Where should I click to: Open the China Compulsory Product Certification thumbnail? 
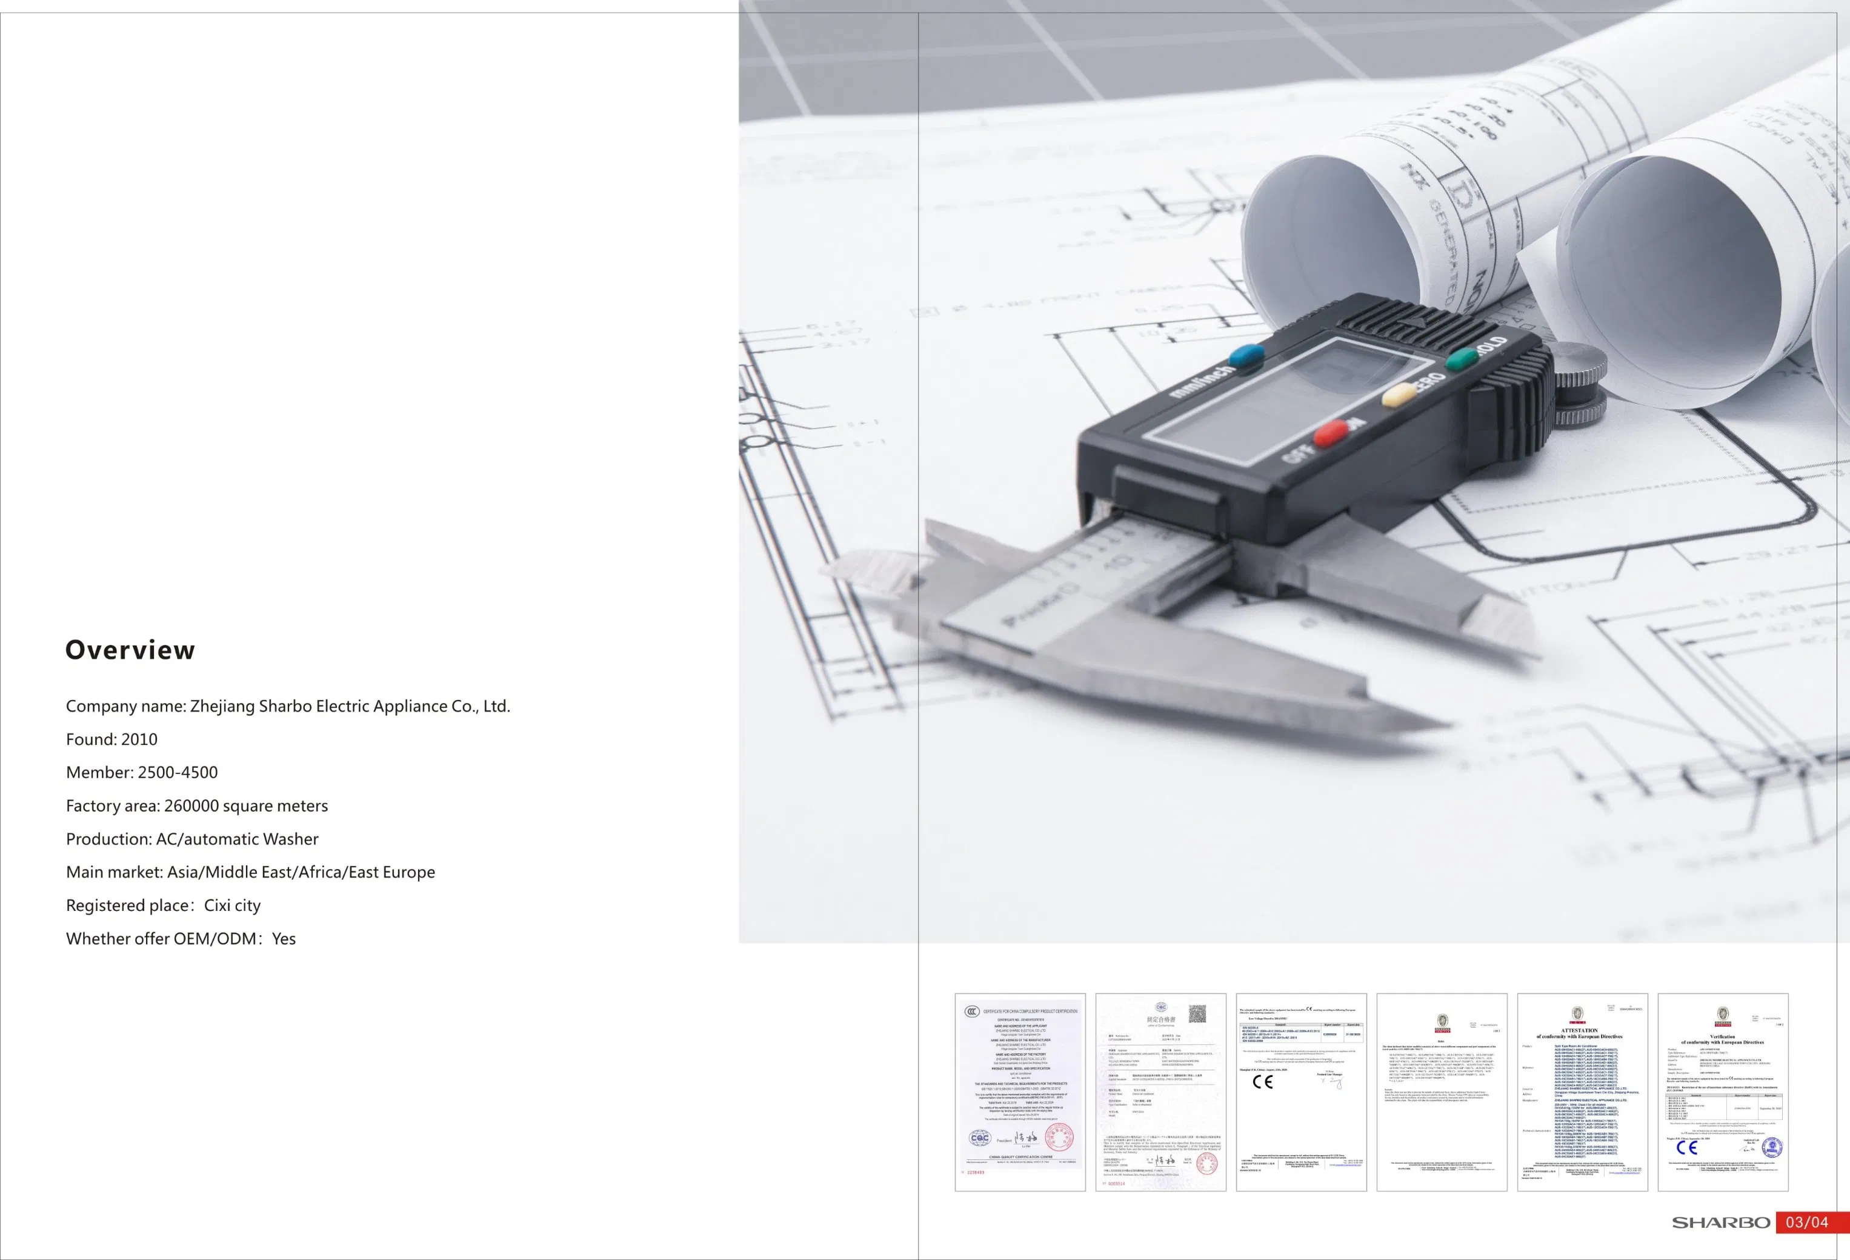1020,1092
